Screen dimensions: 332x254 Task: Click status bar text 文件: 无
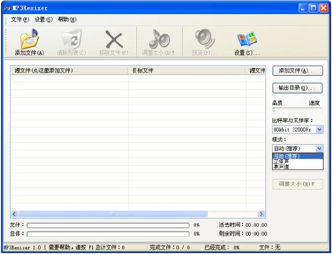(x=270, y=247)
